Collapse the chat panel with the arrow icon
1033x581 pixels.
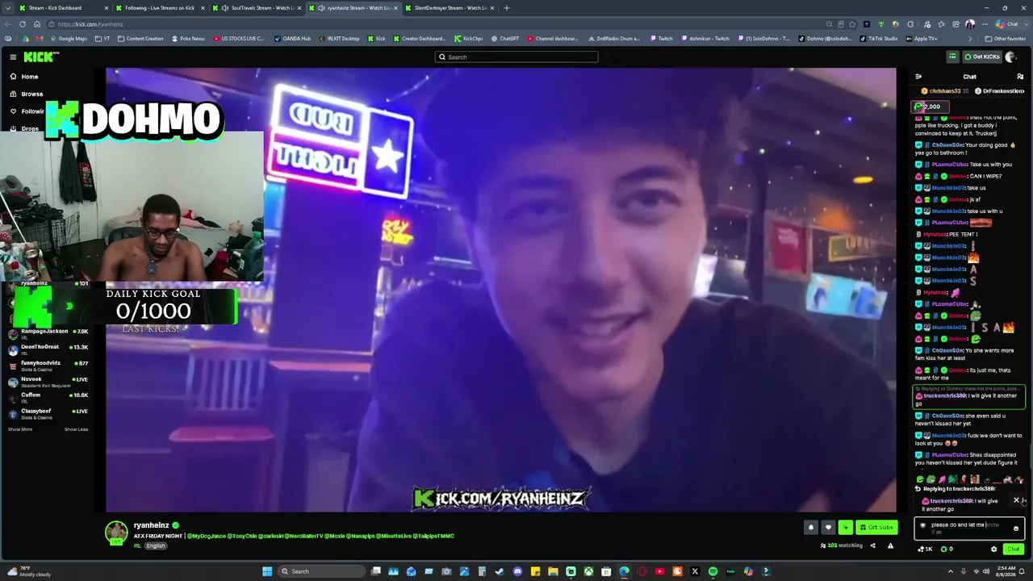click(918, 77)
